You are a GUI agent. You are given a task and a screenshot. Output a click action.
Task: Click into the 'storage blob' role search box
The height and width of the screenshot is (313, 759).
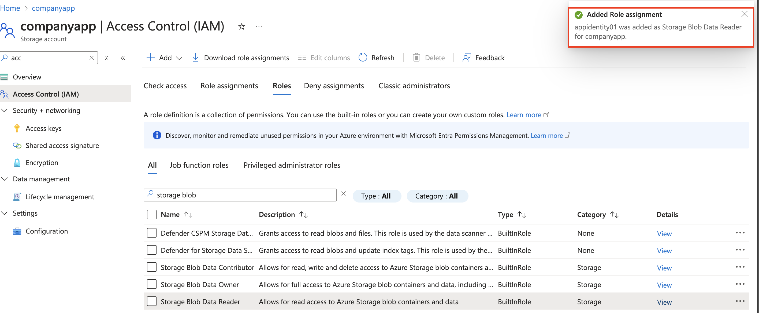pos(240,195)
